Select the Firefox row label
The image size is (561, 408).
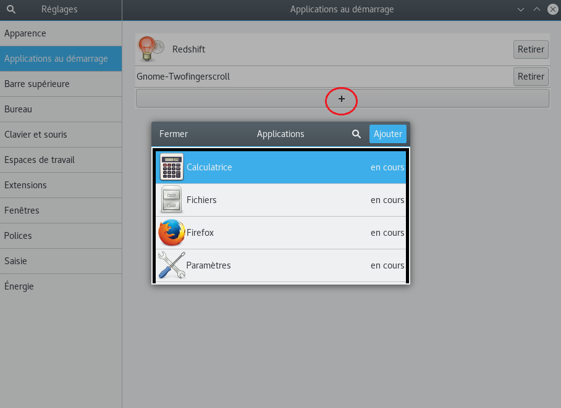coord(200,233)
